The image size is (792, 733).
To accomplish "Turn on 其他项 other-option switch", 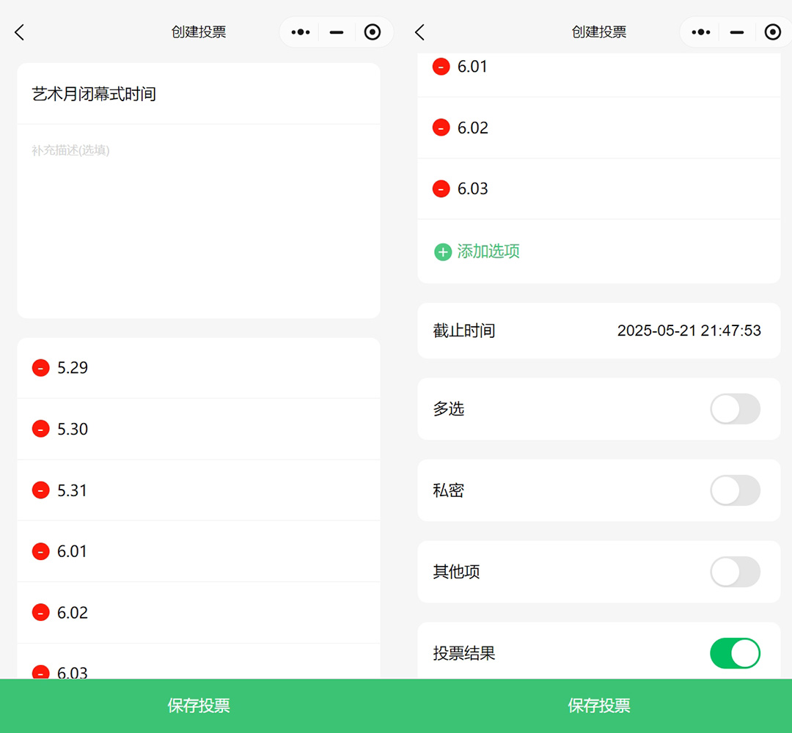I will (x=735, y=572).
